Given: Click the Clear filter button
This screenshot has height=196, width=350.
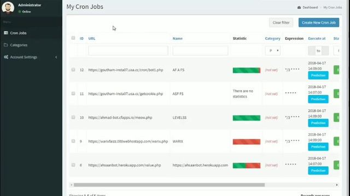Looking at the screenshot, I should click(x=281, y=23).
